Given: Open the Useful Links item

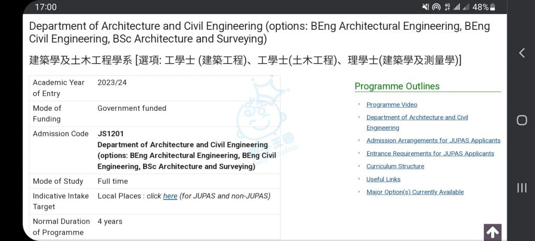Looking at the screenshot, I should click(x=383, y=179).
